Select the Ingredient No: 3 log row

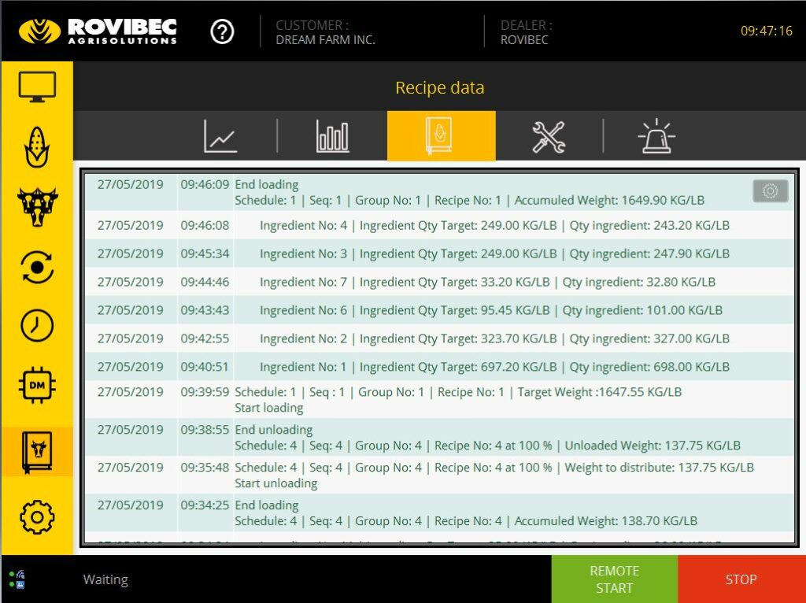(x=439, y=253)
